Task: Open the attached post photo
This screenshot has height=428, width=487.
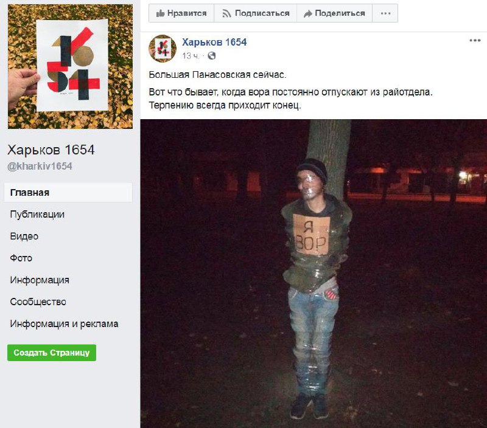Action: [x=314, y=274]
